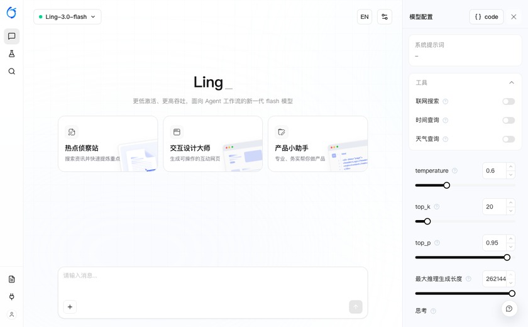Image resolution: width=528 pixels, height=327 pixels.
Task: Close the 模型配置 panel
Action: [x=514, y=17]
